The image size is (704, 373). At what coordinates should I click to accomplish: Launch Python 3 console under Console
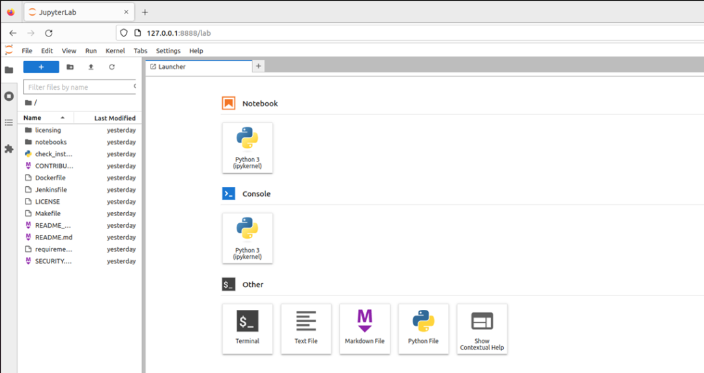pos(248,238)
